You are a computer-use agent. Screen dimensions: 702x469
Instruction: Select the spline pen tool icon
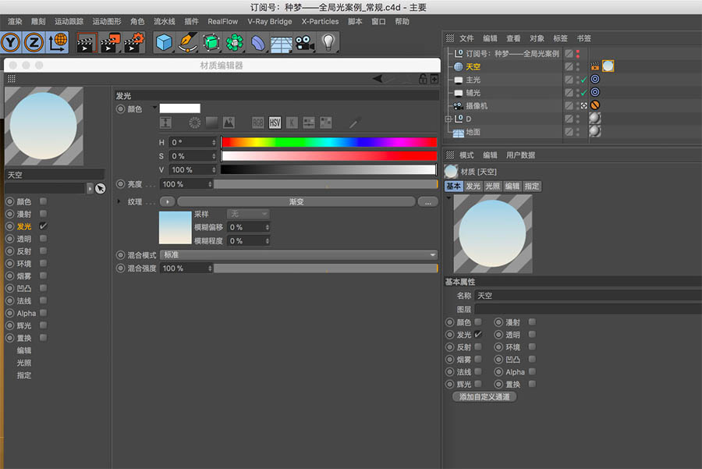click(x=186, y=43)
